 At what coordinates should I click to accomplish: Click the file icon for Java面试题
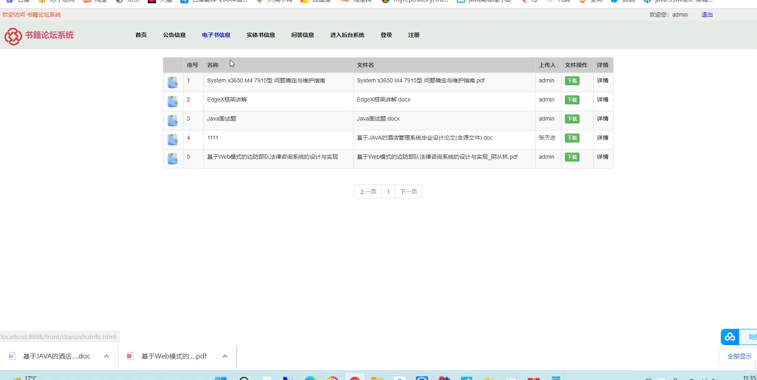pyautogui.click(x=173, y=121)
